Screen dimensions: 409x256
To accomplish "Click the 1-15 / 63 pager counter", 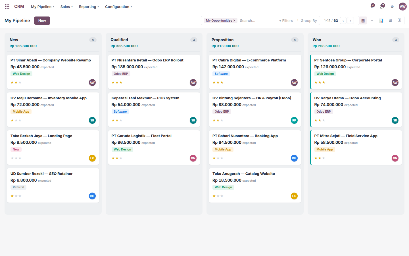I will click(331, 20).
